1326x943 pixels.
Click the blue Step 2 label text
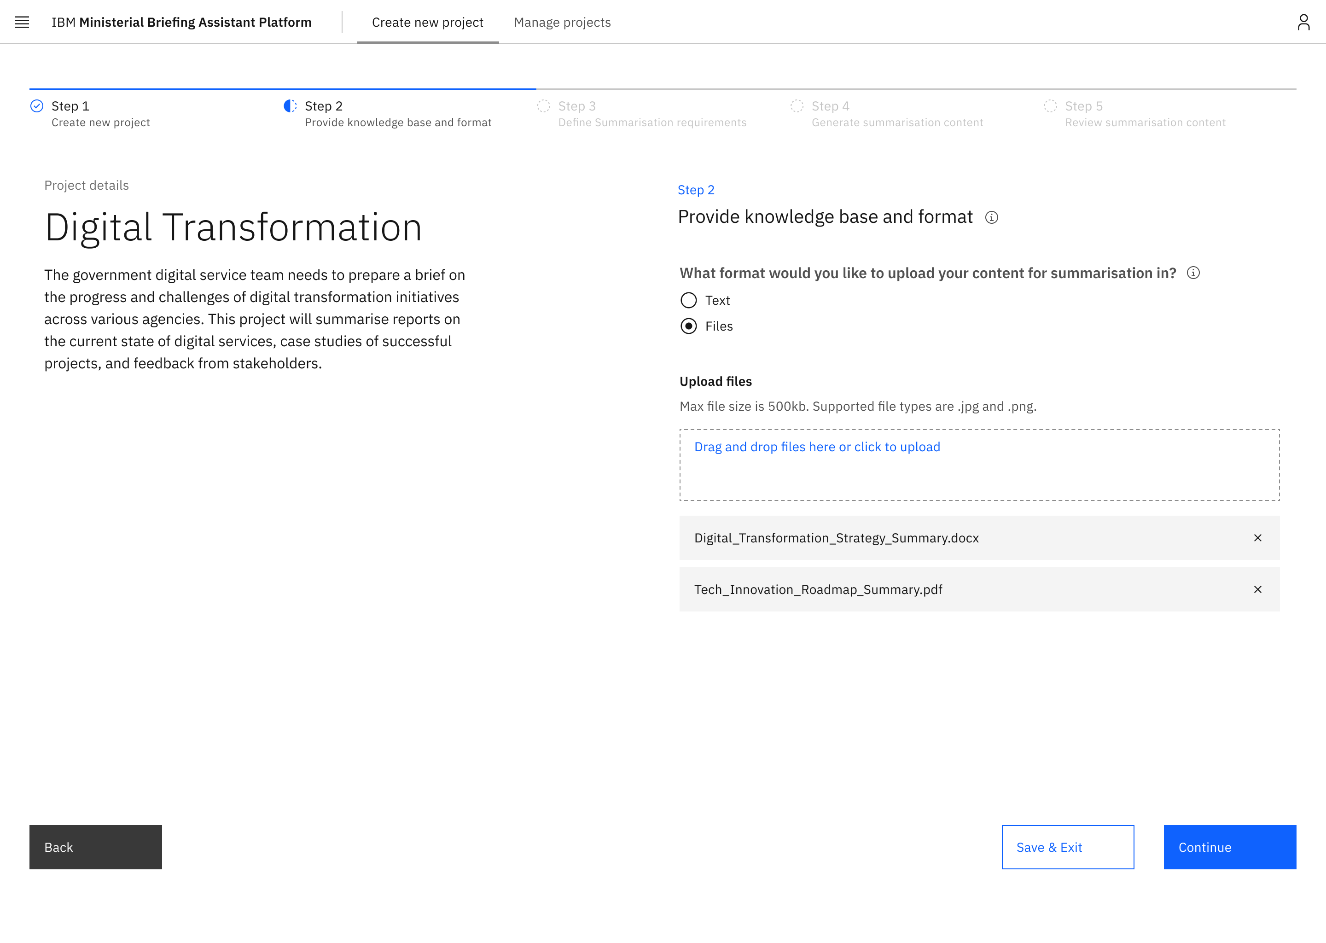pyautogui.click(x=696, y=190)
